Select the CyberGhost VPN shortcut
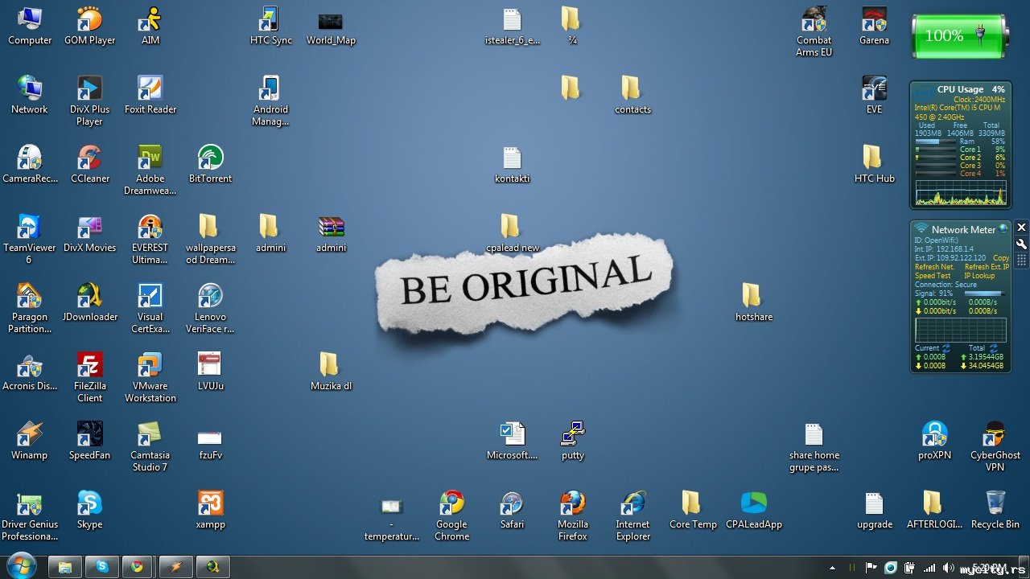1030x579 pixels. coord(995,436)
